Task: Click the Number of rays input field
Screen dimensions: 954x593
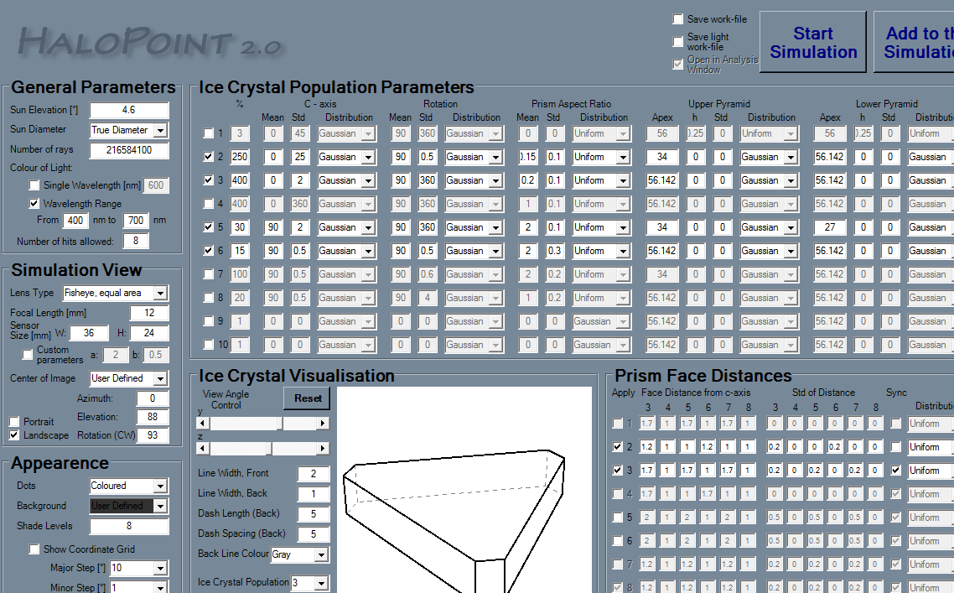Action: pyautogui.click(x=129, y=150)
